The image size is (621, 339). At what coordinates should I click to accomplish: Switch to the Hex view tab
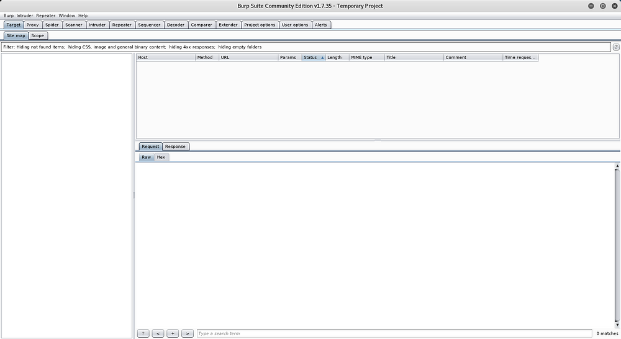(x=161, y=157)
